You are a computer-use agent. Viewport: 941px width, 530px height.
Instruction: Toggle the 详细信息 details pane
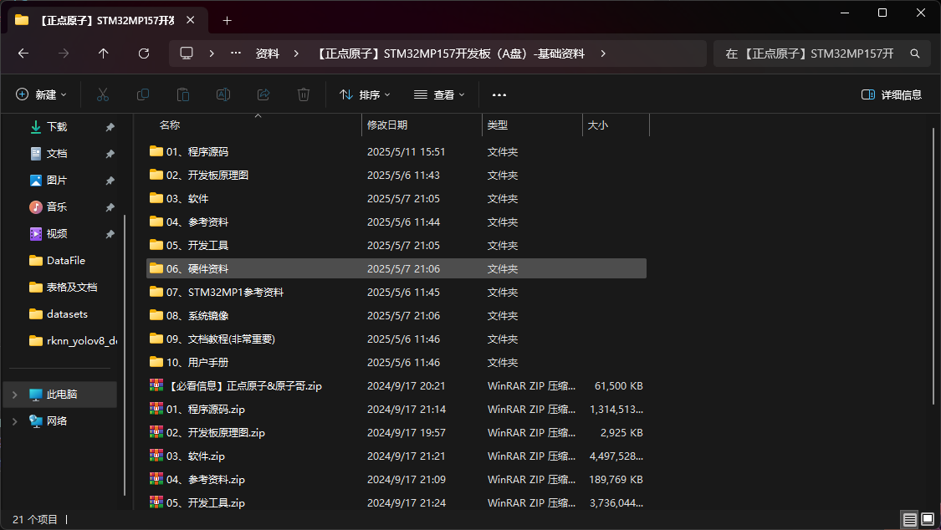(891, 94)
